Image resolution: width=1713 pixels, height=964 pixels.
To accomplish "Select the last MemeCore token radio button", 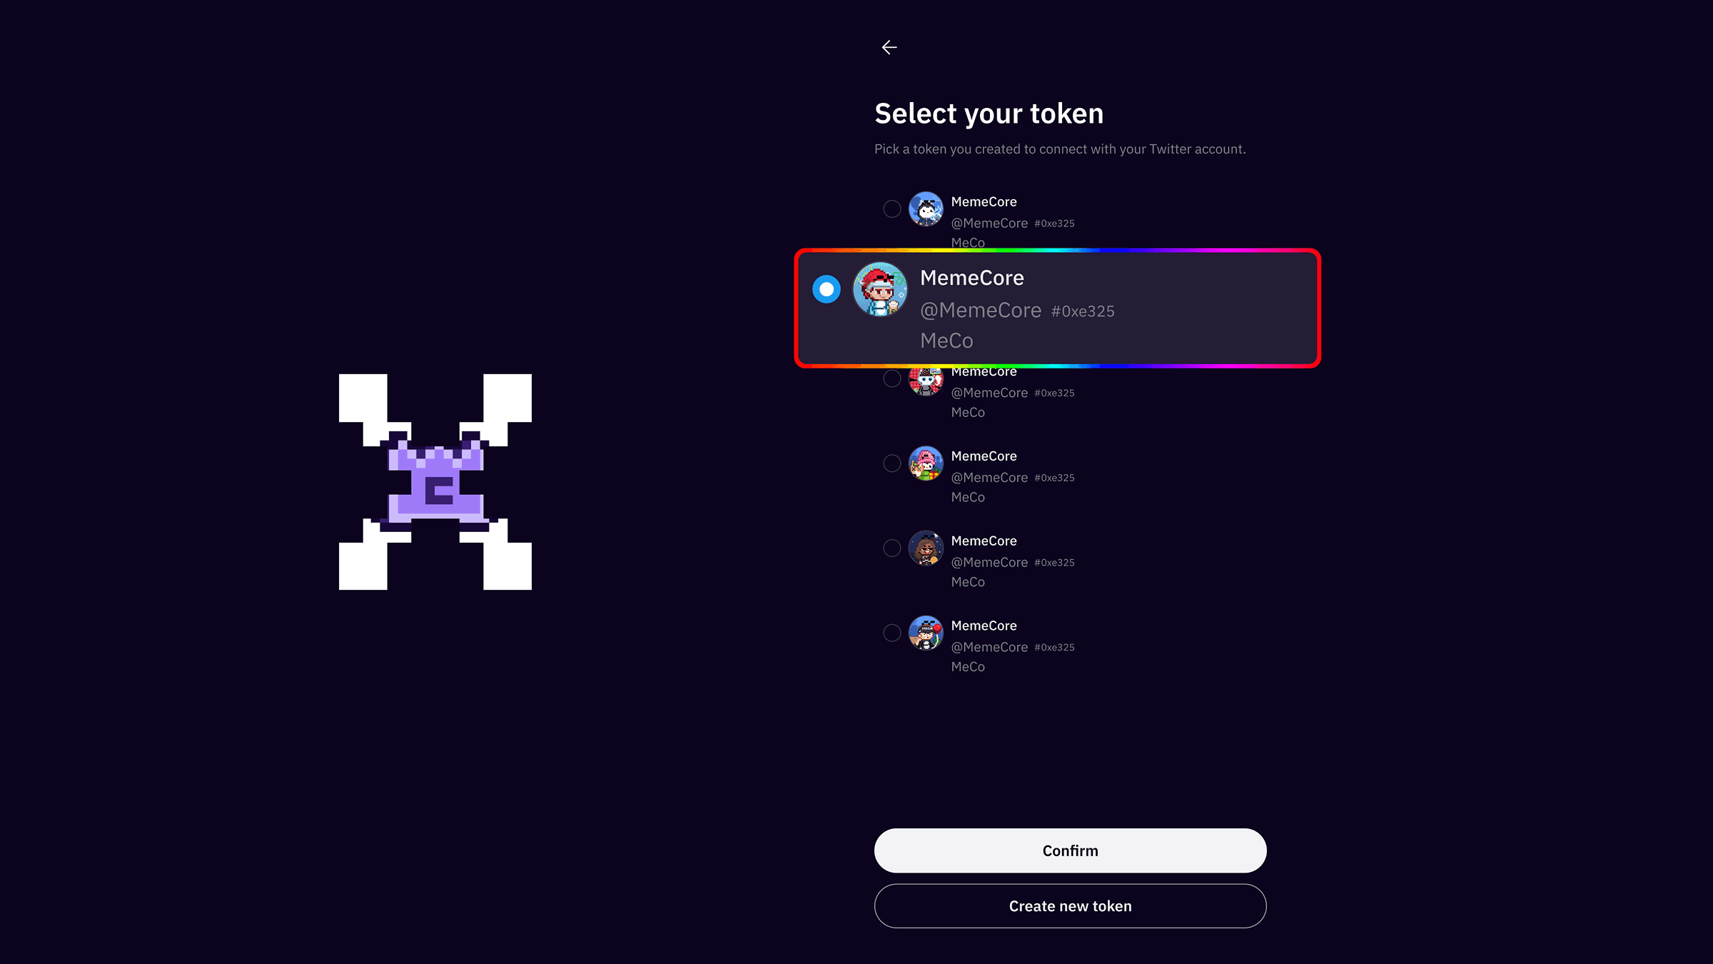I will 891,633.
